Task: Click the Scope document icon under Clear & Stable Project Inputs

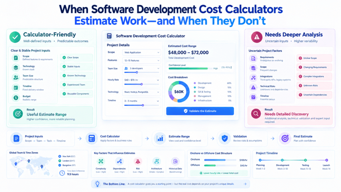Action: 16,58
